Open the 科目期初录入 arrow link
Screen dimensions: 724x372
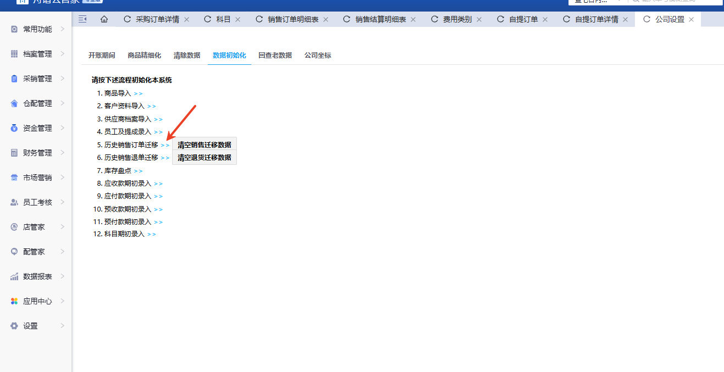pos(152,235)
